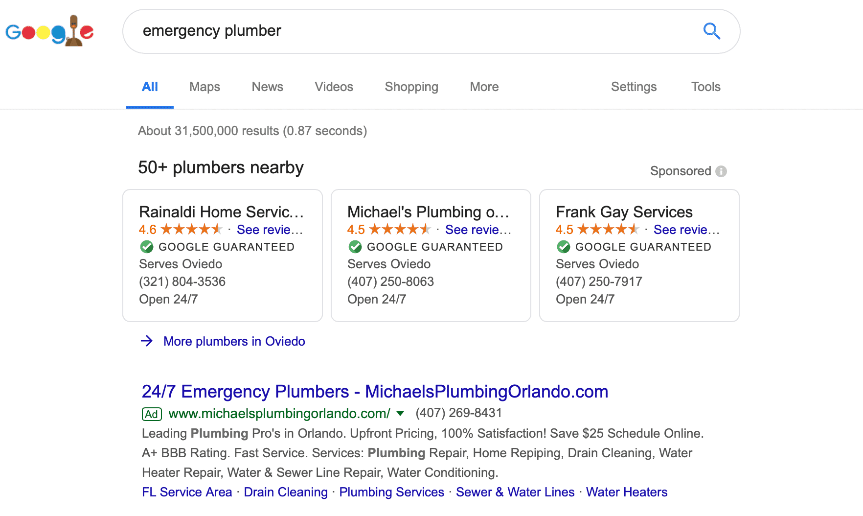This screenshot has width=863, height=516.
Task: Click Michael's Plumbing Google Guaranteed checkmark badge
Action: 355,247
